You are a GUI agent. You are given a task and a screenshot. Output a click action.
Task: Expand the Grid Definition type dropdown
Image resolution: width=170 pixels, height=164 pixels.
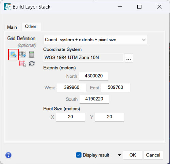click(96, 40)
